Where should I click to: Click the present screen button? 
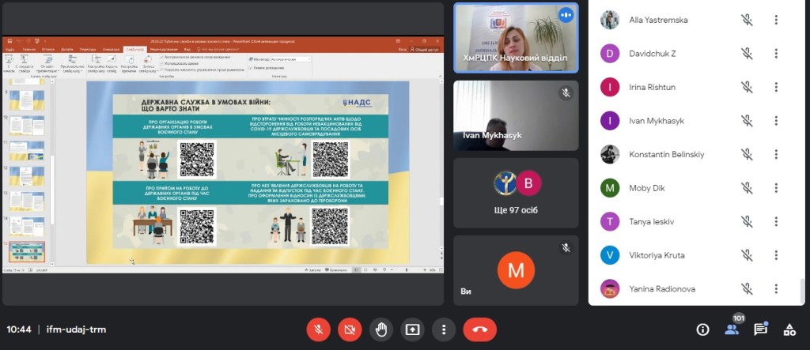point(413,329)
